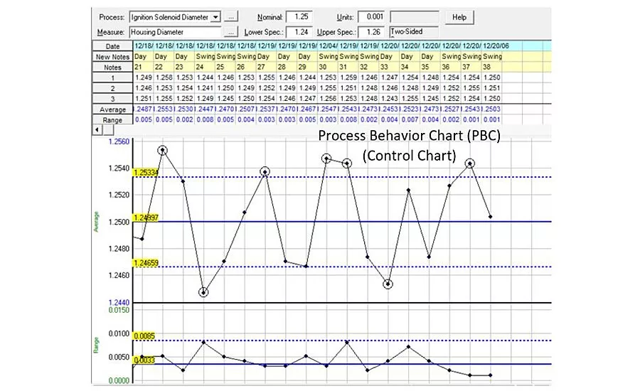Select the Notes row header
This screenshot has height=391, width=640.
112,68
